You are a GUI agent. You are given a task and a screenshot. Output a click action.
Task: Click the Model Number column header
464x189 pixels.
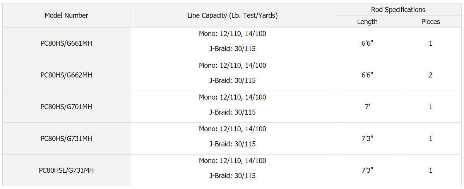(66, 15)
